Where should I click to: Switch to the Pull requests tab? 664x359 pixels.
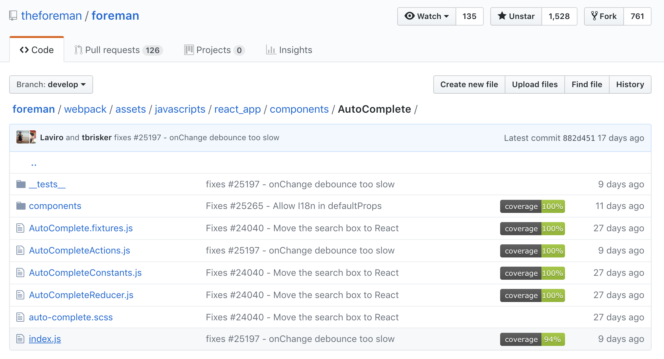(118, 50)
